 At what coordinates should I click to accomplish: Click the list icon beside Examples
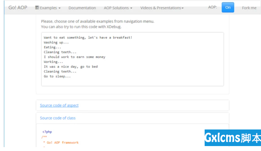(37, 8)
